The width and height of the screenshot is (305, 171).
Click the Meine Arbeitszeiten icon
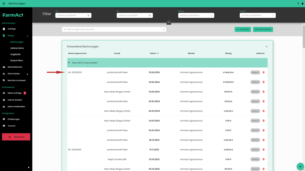[x=4, y=106]
